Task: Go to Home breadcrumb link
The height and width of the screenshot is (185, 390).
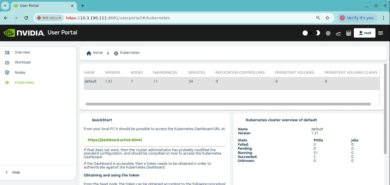Action: [x=98, y=53]
